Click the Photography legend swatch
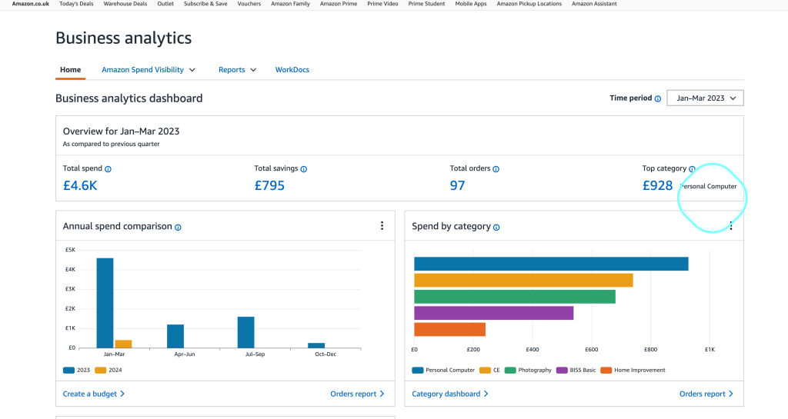 [x=510, y=371]
